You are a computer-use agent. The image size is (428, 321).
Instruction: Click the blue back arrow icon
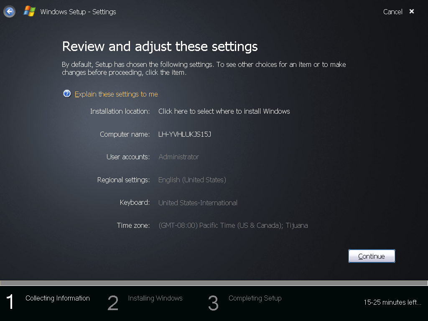(9, 12)
